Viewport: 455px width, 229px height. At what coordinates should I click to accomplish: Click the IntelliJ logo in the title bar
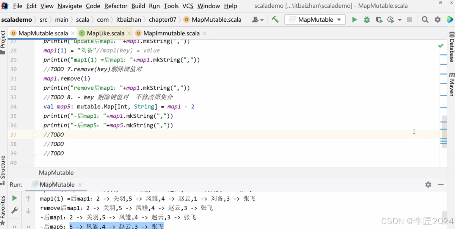click(5, 6)
